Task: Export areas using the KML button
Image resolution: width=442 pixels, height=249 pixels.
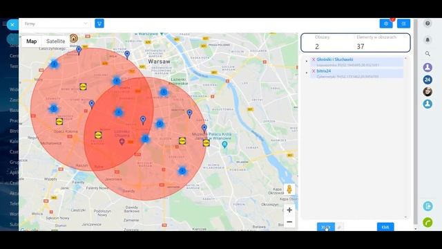Action: pos(385,227)
